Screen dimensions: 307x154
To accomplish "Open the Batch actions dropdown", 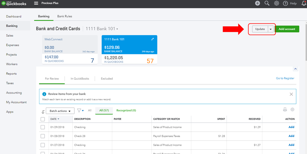I will (60, 111).
